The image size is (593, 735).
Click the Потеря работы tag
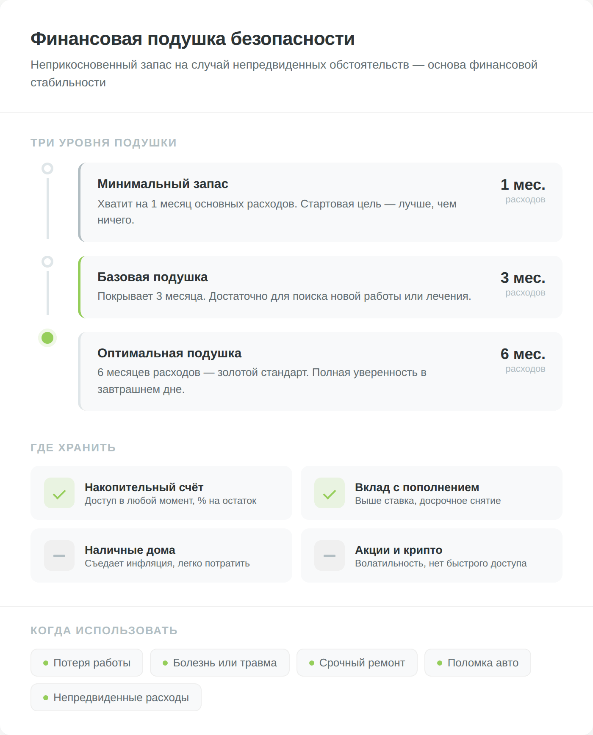tap(87, 663)
